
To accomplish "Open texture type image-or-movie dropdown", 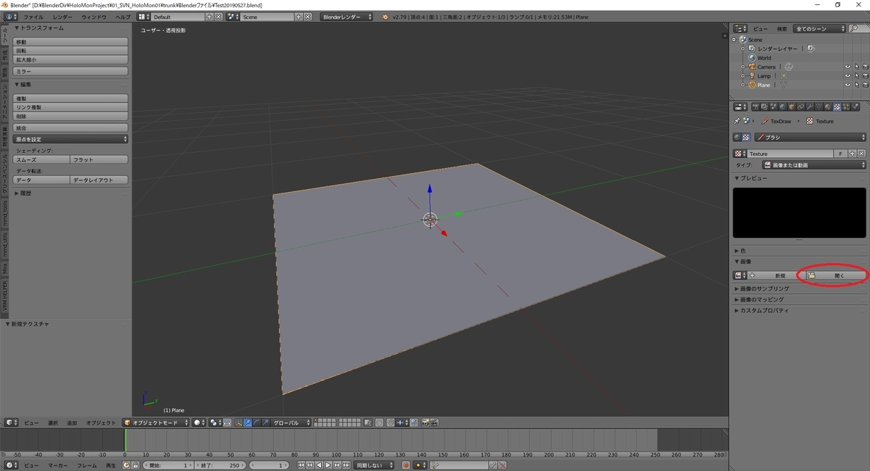I will tap(814, 165).
